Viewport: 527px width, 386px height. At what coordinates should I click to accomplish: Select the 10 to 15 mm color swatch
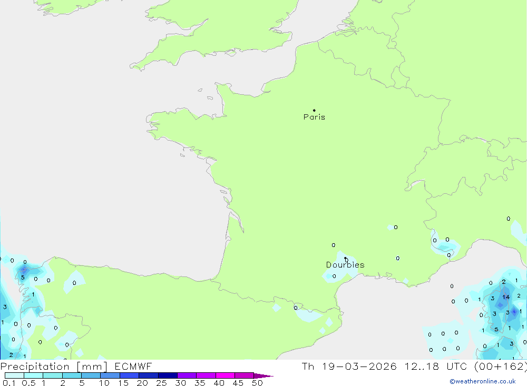(x=110, y=375)
